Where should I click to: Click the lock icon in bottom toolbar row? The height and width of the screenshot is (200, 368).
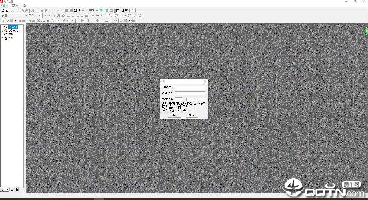[133, 21]
